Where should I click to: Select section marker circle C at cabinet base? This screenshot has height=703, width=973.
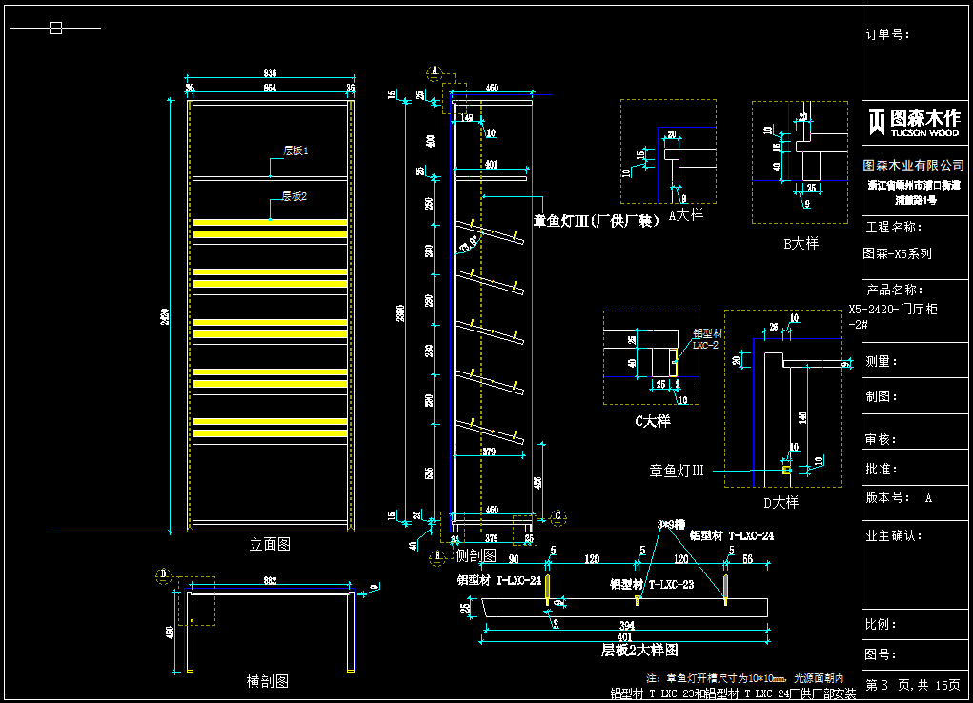tap(558, 517)
